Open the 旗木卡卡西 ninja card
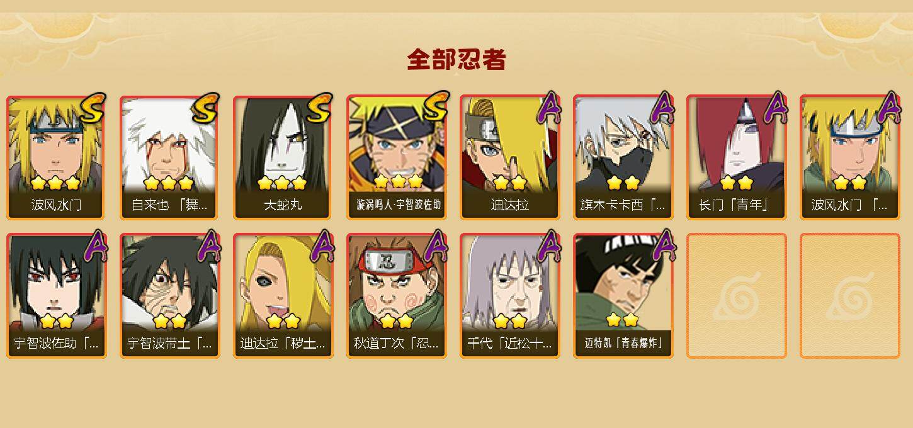Screen dimensions: 913x428 point(623,157)
